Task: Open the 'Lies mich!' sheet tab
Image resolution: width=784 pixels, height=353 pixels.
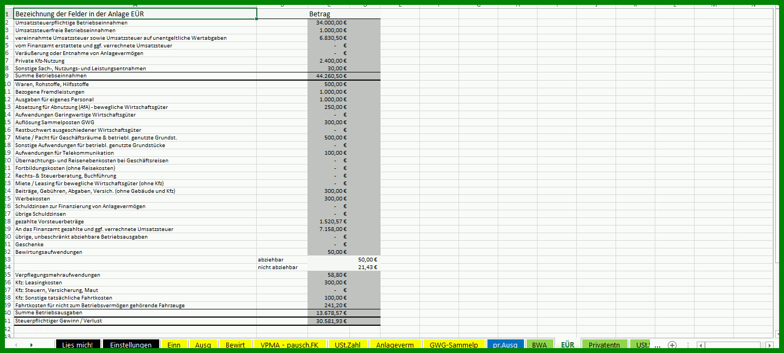Action: coord(77,345)
